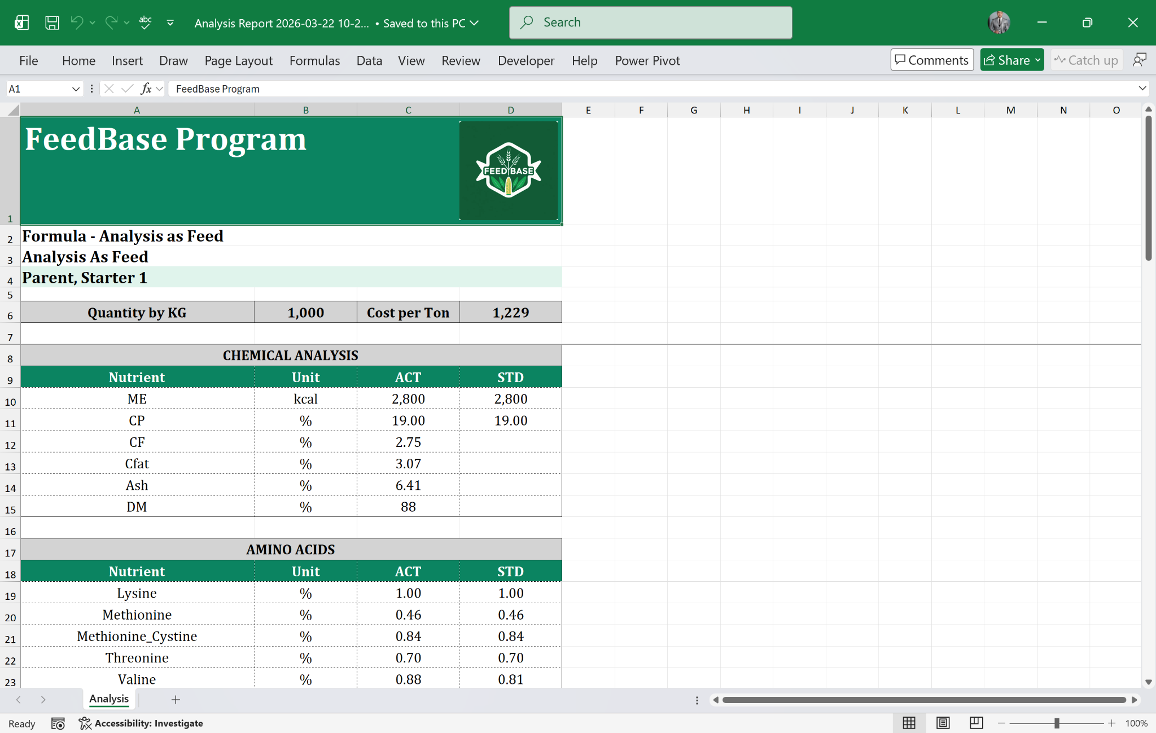Cancel entry with the formula bar X

click(108, 89)
